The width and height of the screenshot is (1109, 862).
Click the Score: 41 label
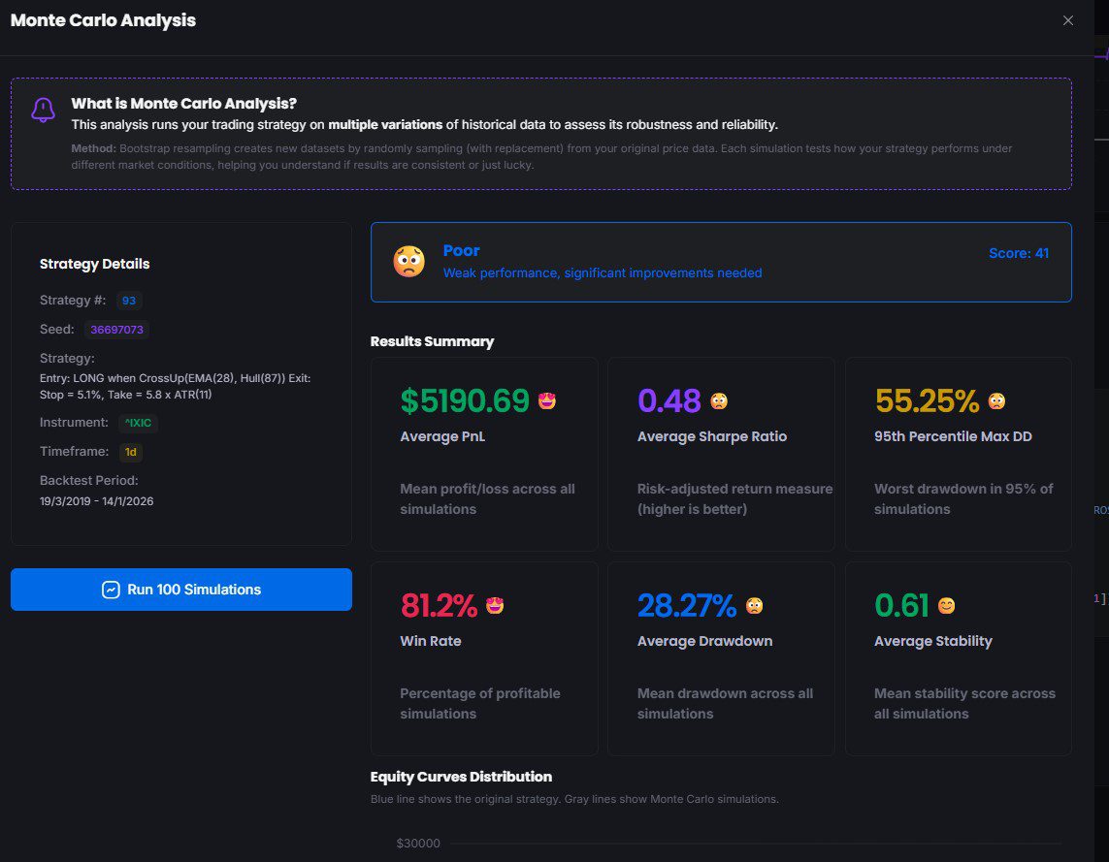pyautogui.click(x=1018, y=253)
